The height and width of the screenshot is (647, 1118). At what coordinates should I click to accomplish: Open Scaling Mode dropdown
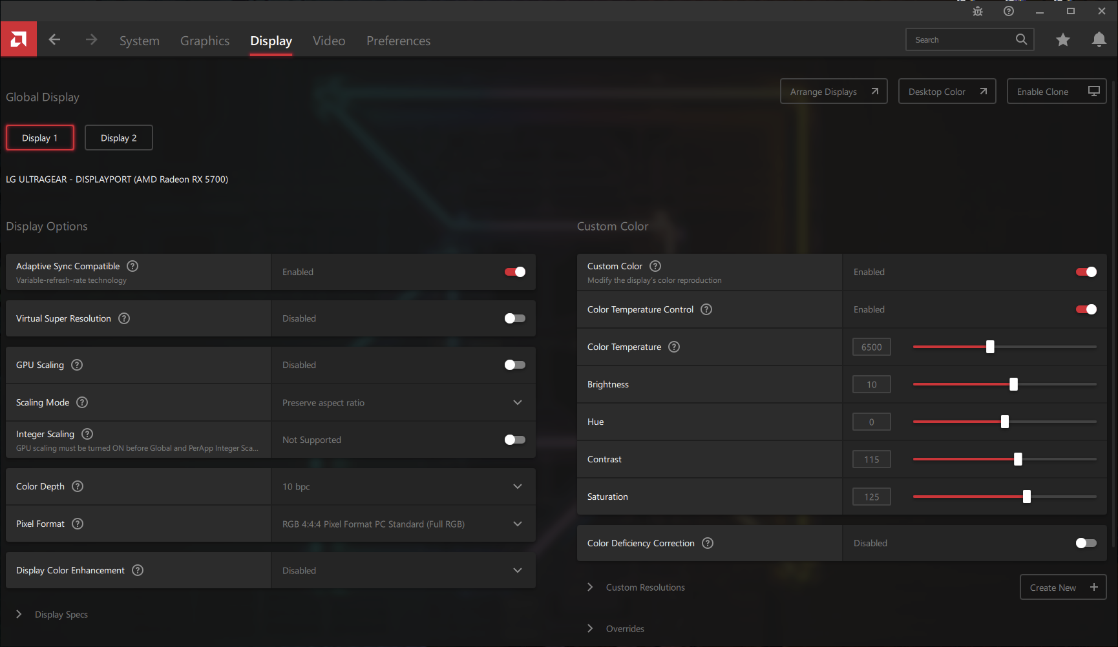tap(403, 402)
